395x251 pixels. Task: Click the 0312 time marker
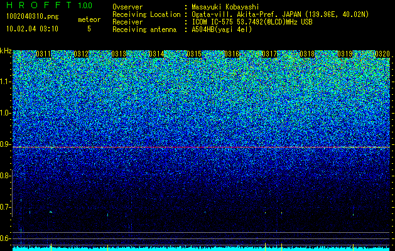pos(81,54)
